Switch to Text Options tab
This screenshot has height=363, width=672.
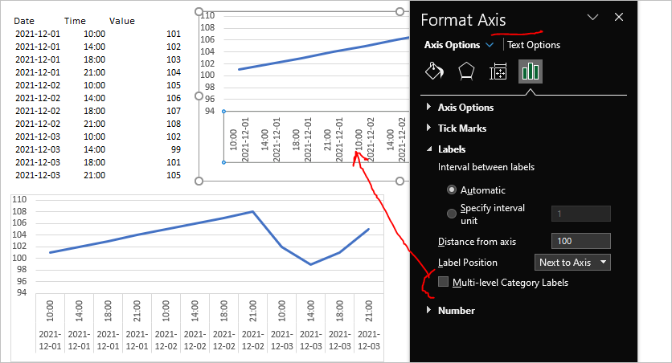(534, 44)
